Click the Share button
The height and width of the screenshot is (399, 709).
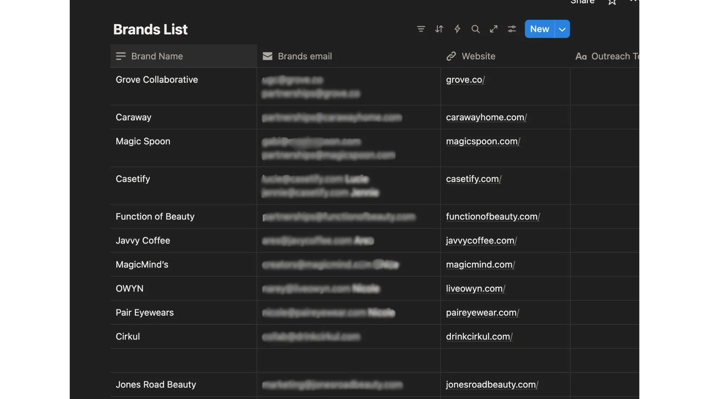pyautogui.click(x=582, y=2)
